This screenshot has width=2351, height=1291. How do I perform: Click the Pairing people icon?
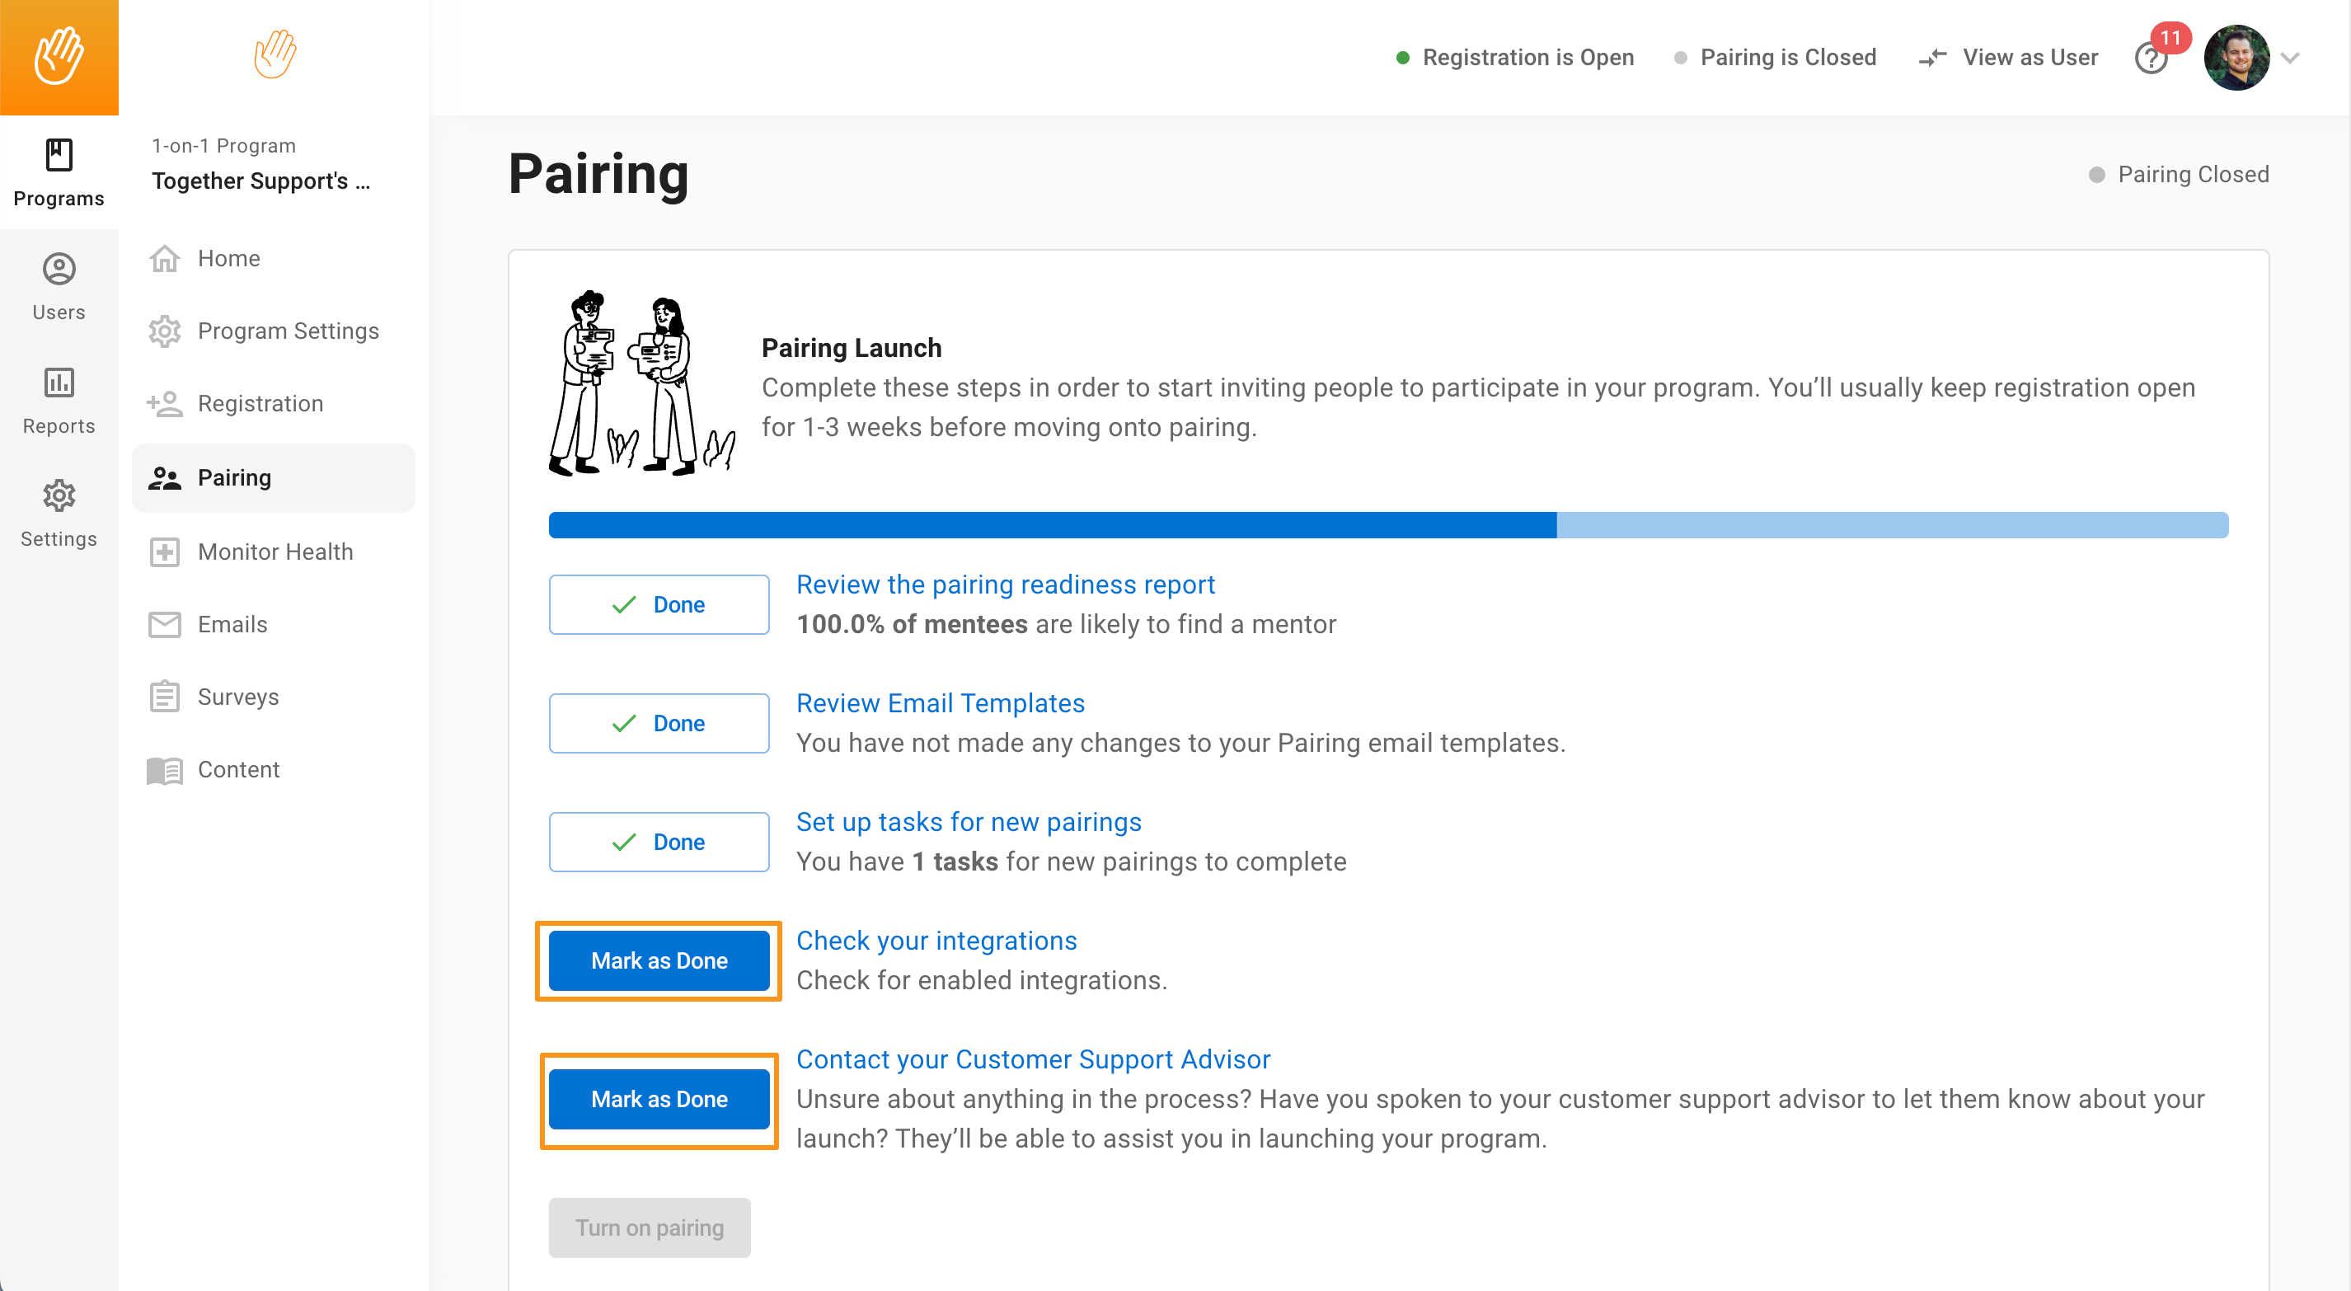pyautogui.click(x=165, y=477)
